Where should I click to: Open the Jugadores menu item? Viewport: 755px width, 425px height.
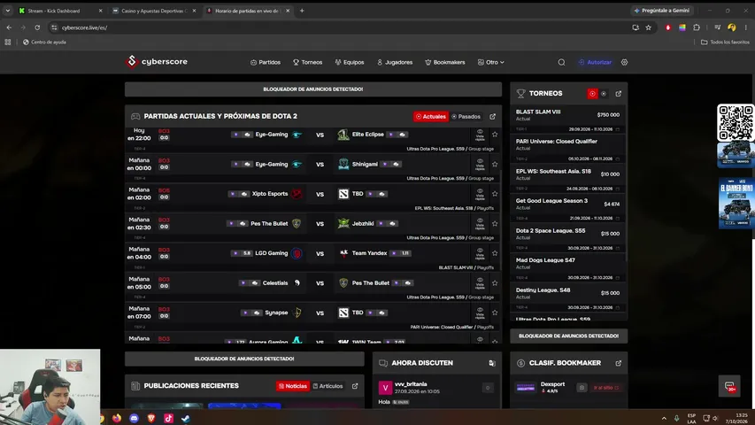pyautogui.click(x=395, y=62)
